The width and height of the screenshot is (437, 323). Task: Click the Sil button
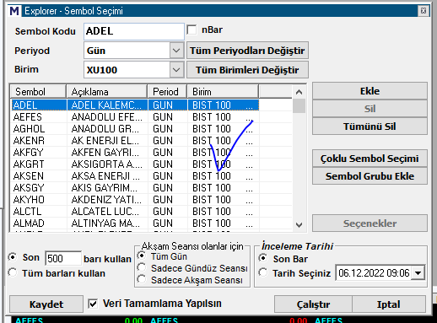pos(370,109)
